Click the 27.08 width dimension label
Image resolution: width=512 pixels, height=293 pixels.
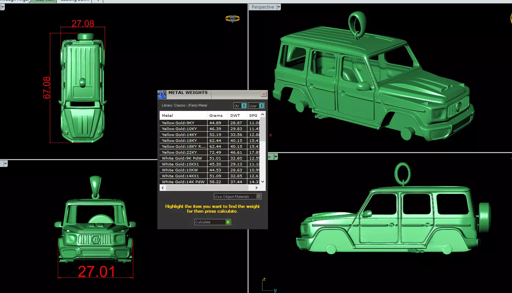[x=83, y=24]
